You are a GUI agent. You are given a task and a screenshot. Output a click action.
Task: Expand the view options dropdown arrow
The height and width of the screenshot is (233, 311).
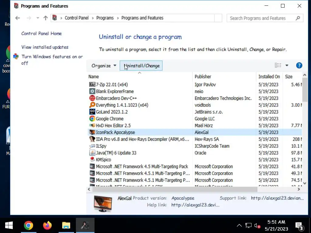(x=287, y=66)
